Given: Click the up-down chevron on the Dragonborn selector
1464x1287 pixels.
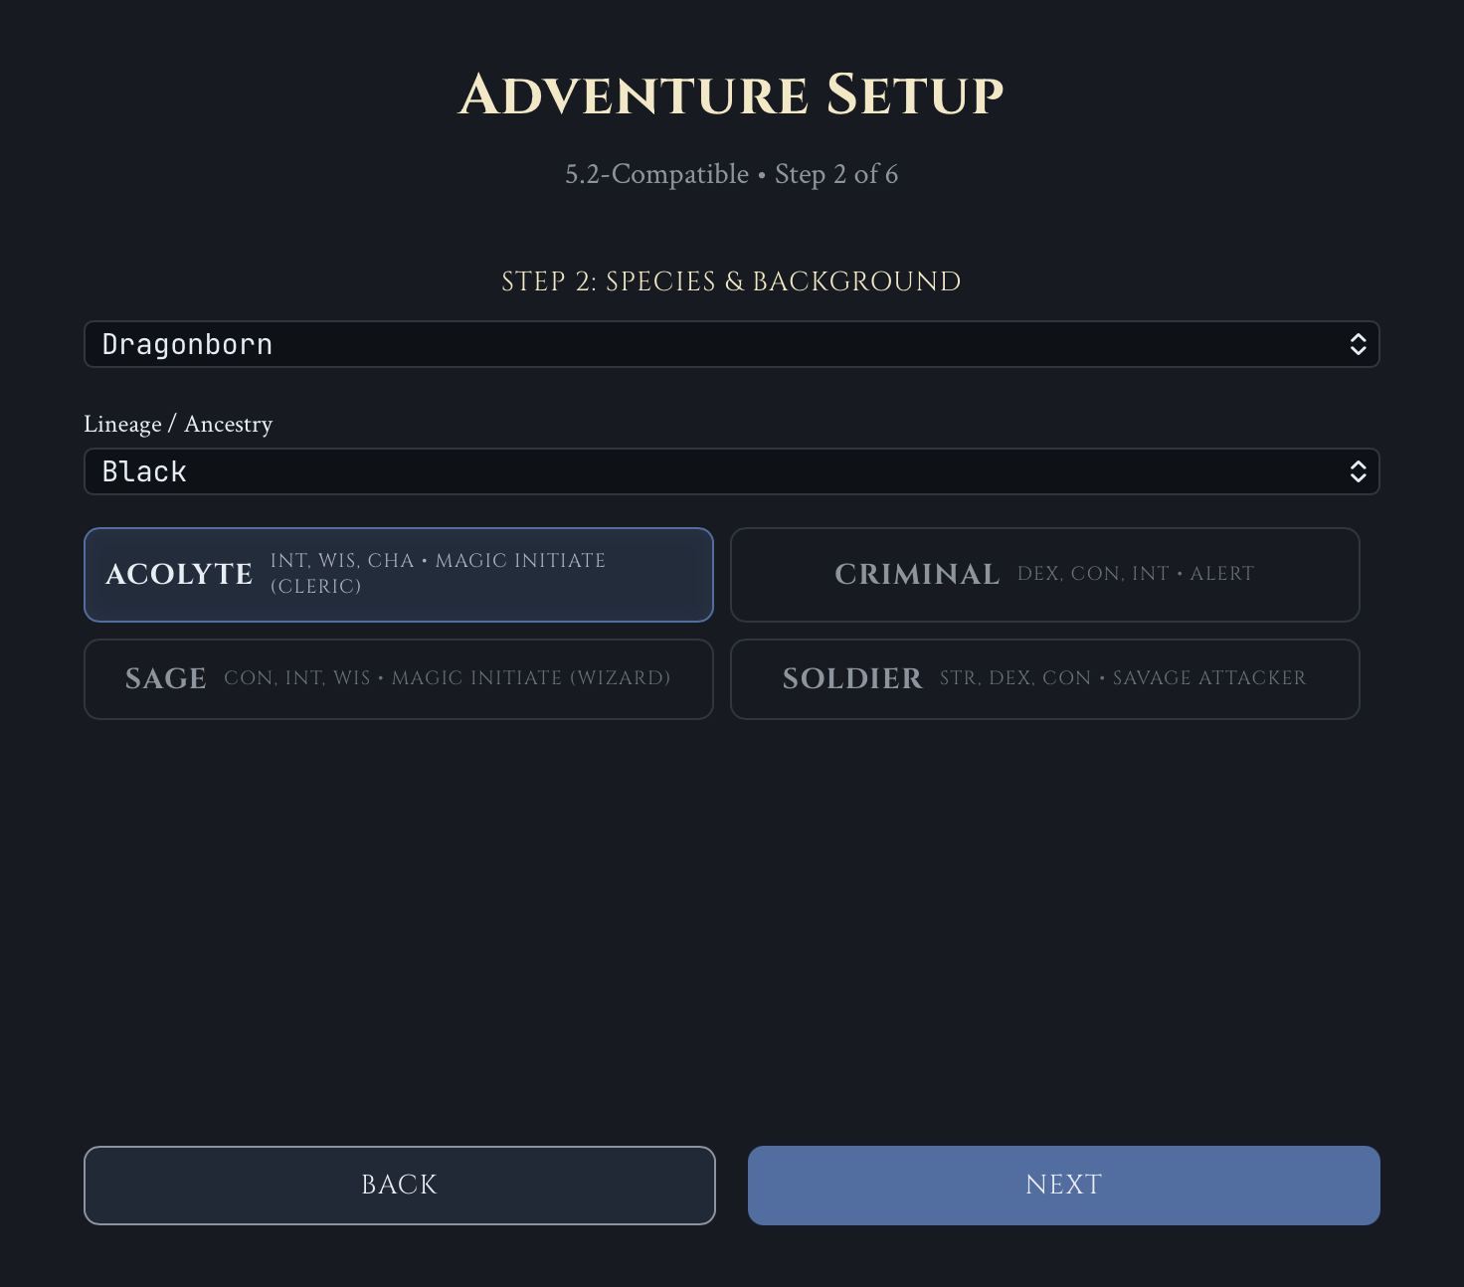Looking at the screenshot, I should [x=1358, y=344].
